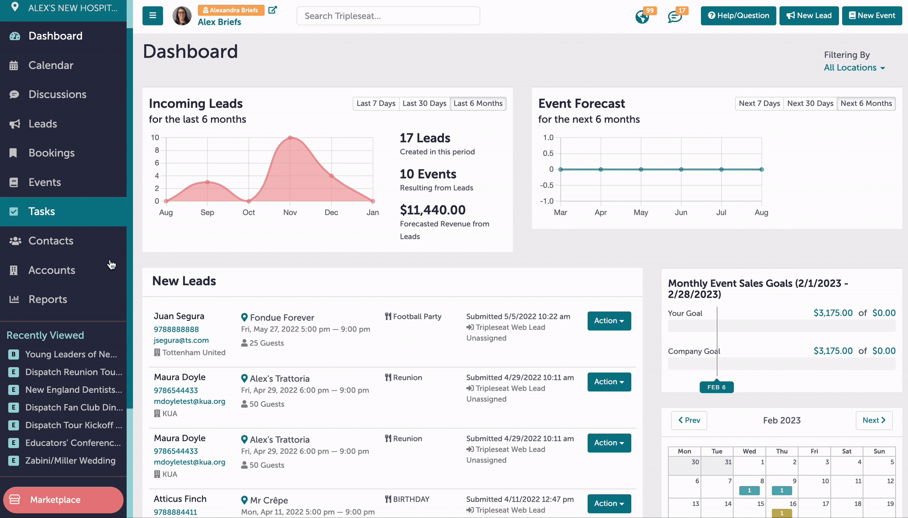Focus the Search Tripleseat input field

pyautogui.click(x=388, y=16)
